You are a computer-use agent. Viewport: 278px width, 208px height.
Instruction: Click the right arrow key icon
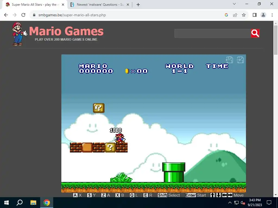click(x=230, y=195)
